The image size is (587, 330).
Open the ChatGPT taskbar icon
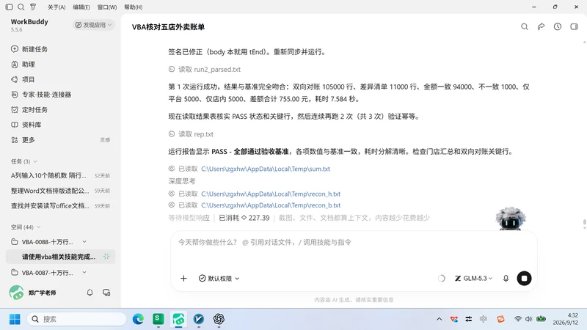coord(219,319)
